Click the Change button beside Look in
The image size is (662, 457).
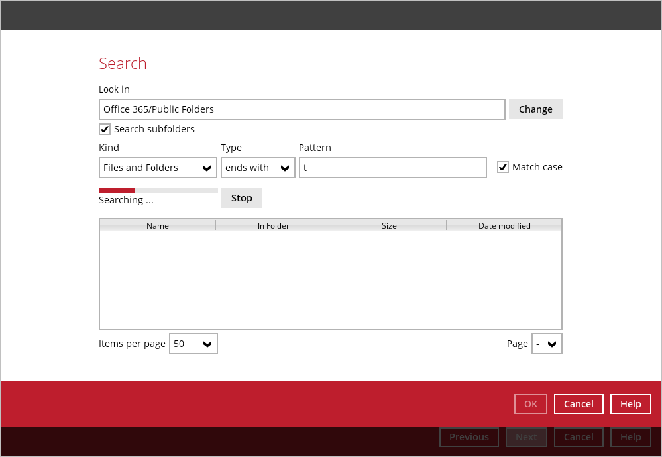pos(535,109)
